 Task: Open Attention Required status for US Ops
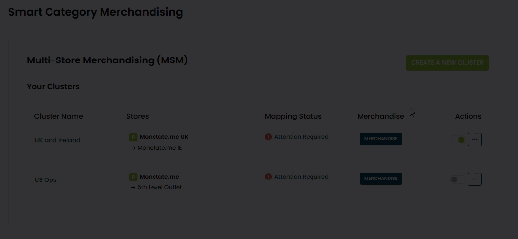(301, 177)
